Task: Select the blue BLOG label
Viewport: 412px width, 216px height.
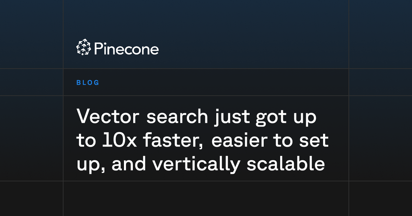Action: (88, 83)
